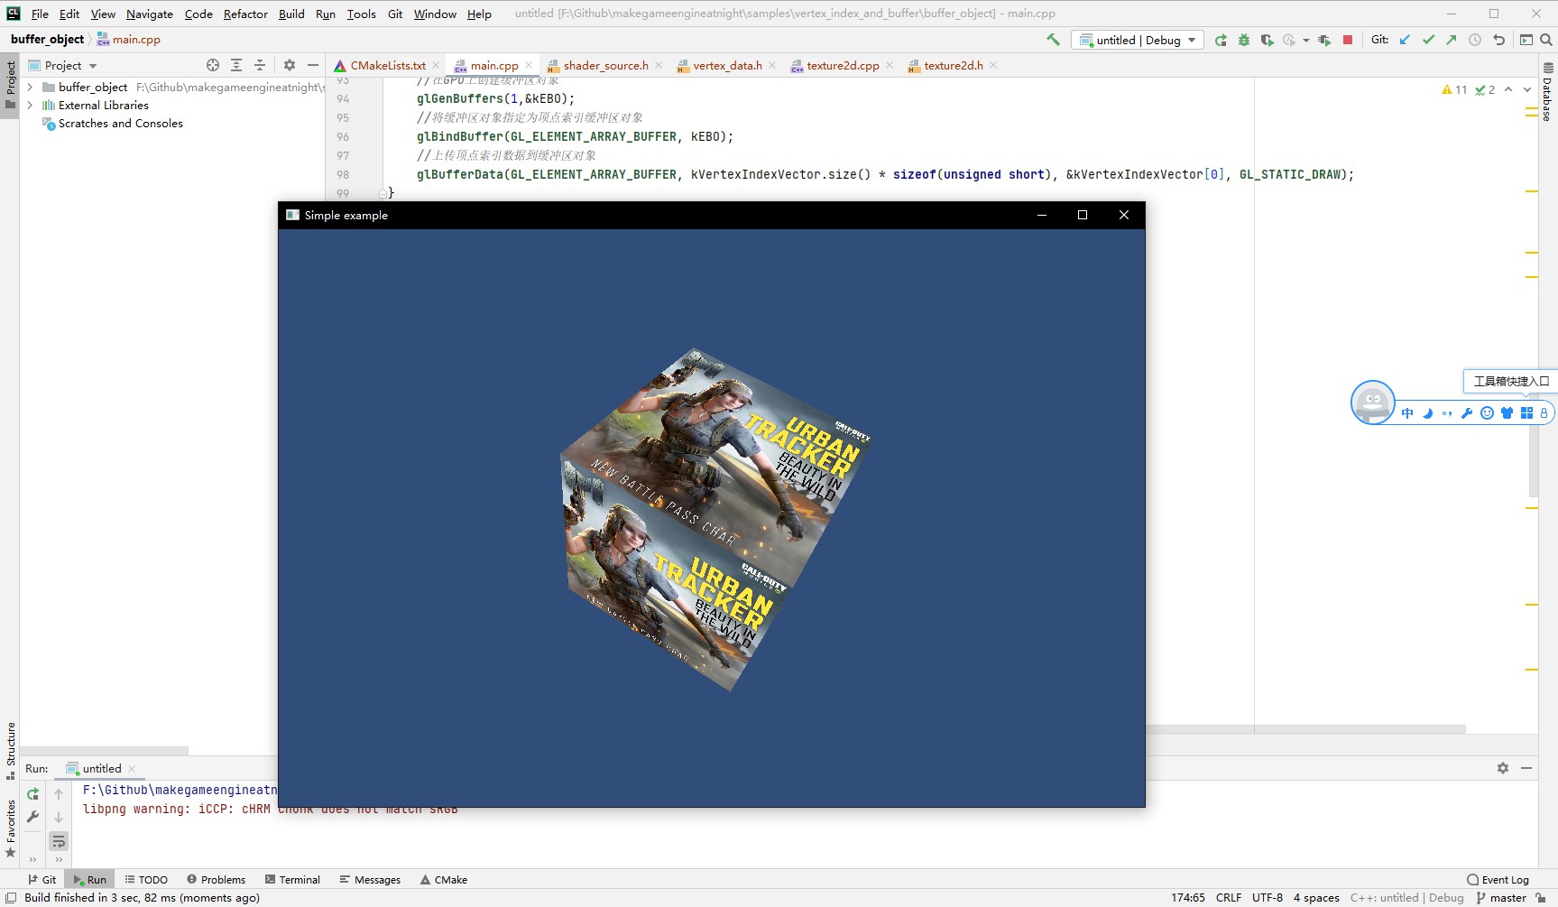Open CMake tool window tab
Screen dimensions: 1558x907
pos(444,880)
